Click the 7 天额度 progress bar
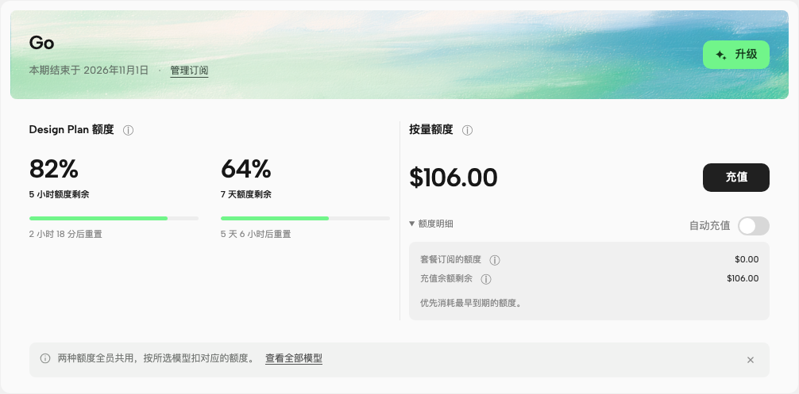Viewport: 799px width, 394px height. click(305, 219)
